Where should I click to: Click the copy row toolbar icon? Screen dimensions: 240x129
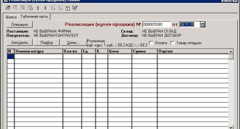coord(30,8)
